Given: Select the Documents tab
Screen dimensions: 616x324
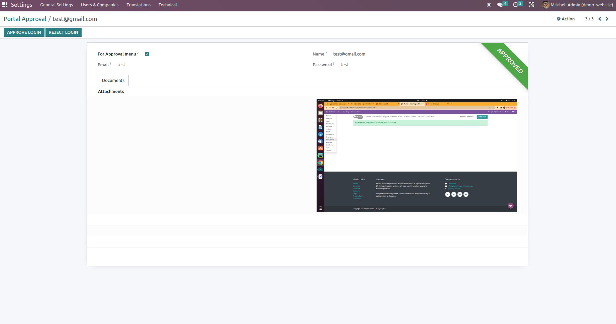Looking at the screenshot, I should (x=113, y=81).
